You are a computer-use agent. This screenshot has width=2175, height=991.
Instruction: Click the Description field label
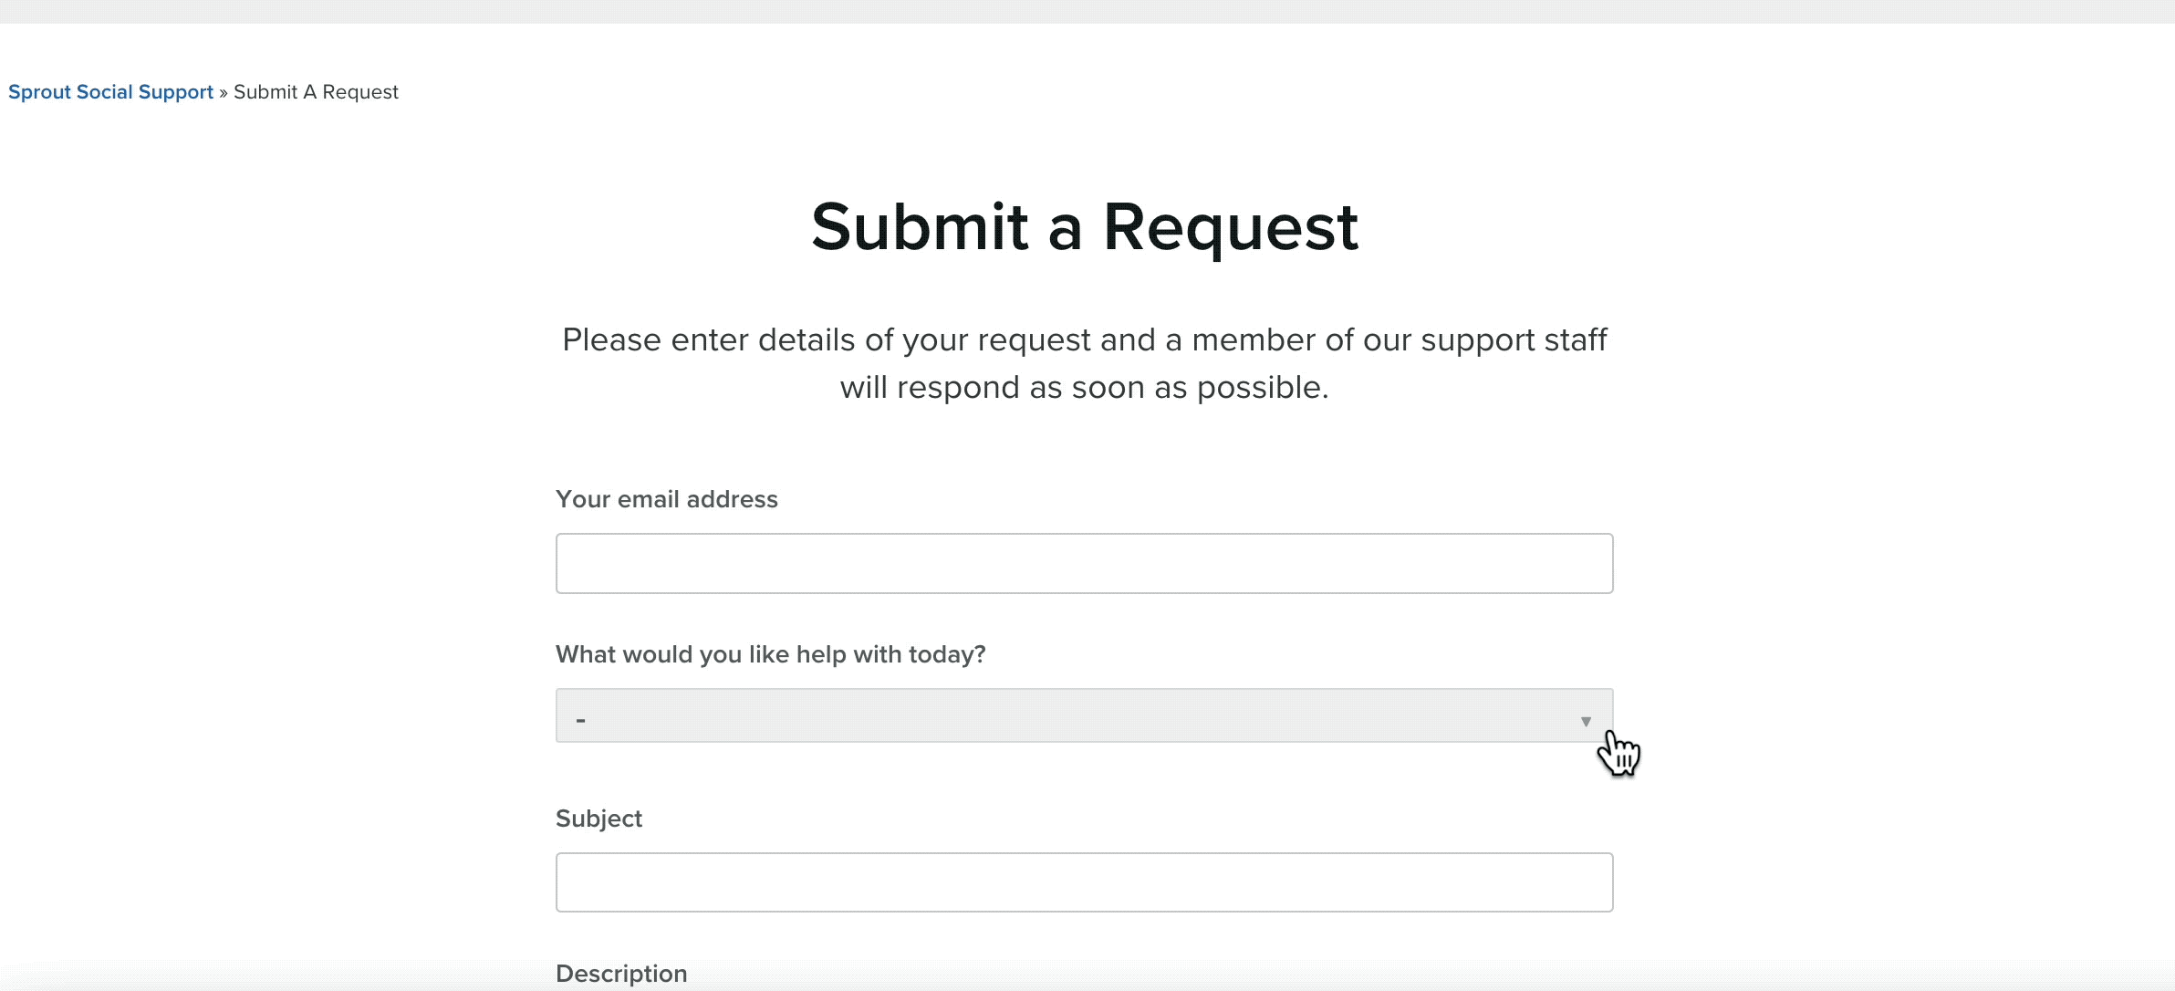tap(621, 974)
